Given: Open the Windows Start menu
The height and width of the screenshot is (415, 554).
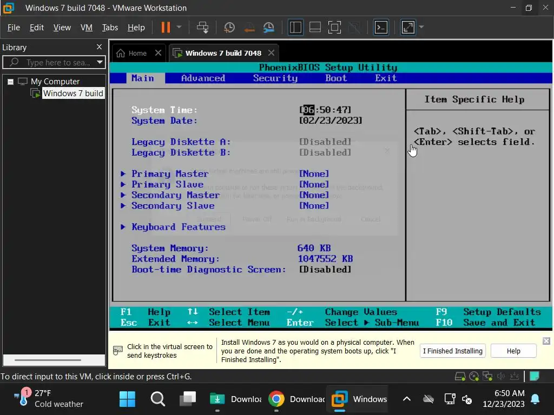Looking at the screenshot, I should [127, 399].
